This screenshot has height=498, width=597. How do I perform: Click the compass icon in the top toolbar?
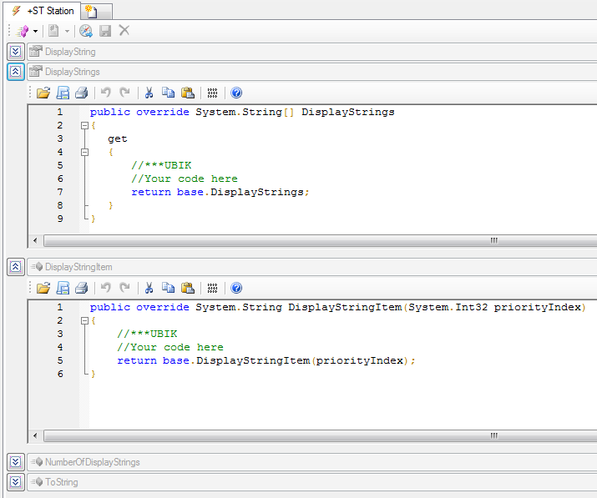[85, 31]
